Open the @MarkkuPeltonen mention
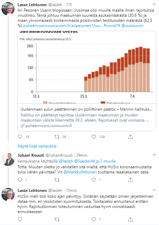The width and height of the screenshot is (159, 225). [x=80, y=172]
